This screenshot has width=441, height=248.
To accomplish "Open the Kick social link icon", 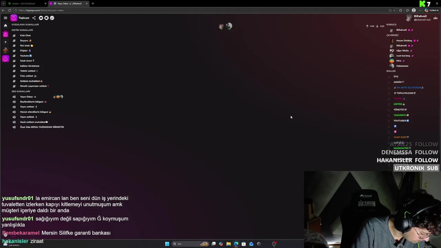I will (x=47, y=18).
